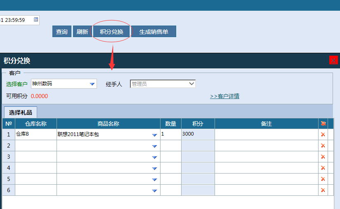The height and width of the screenshot is (209, 340).
Task: Select row number 3
Action: point(9,157)
